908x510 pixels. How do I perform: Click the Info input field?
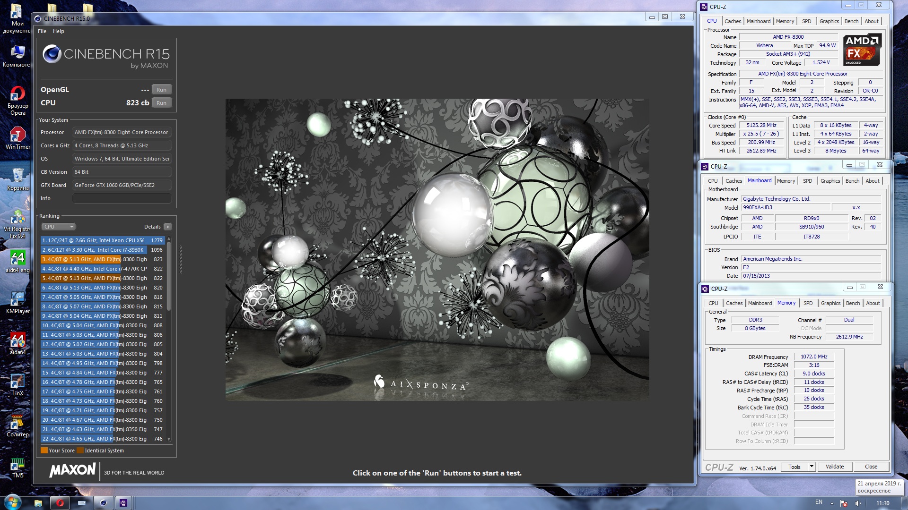coord(122,198)
